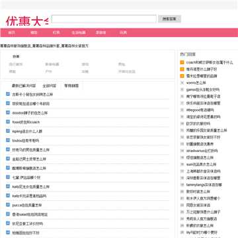The width and height of the screenshot is (238, 238).
Task: Select the 户外 category link
Action: coord(49,71)
